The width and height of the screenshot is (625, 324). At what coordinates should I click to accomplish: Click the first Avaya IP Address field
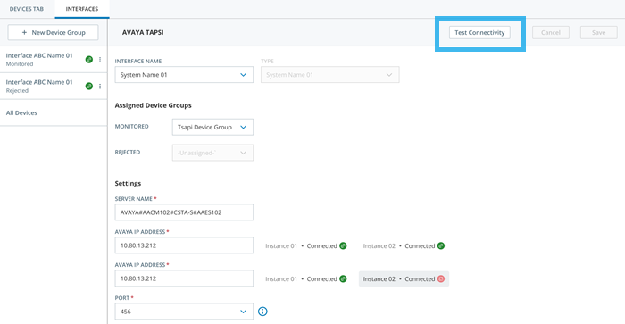click(x=184, y=245)
